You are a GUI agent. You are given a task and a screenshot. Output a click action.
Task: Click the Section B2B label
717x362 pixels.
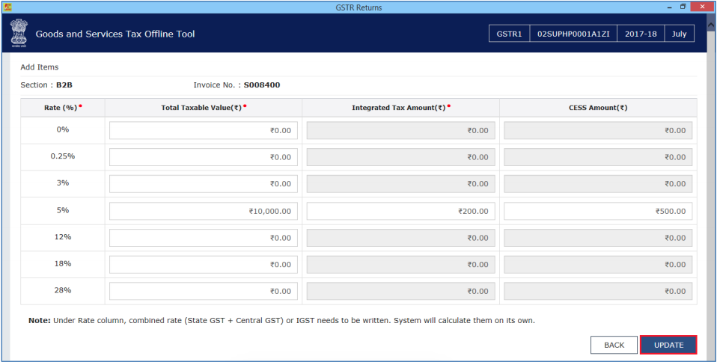46,85
